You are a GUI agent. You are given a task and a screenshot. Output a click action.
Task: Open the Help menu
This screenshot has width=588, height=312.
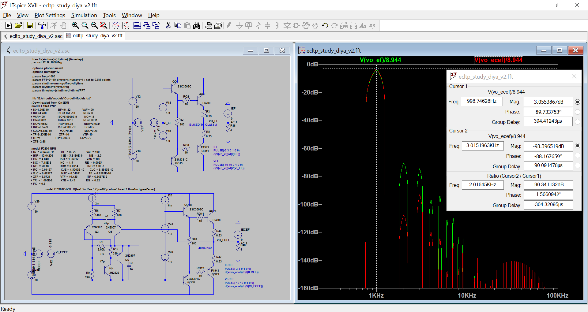[x=154, y=15]
